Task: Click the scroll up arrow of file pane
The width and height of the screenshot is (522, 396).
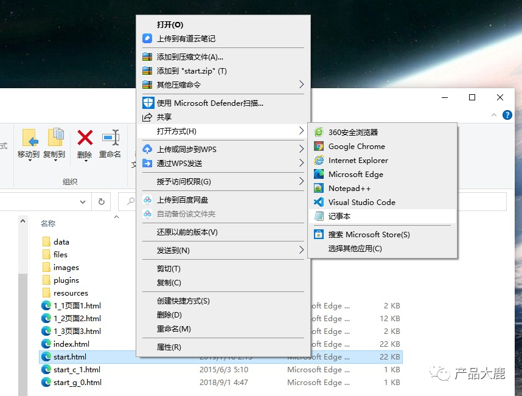Action: [x=23, y=221]
